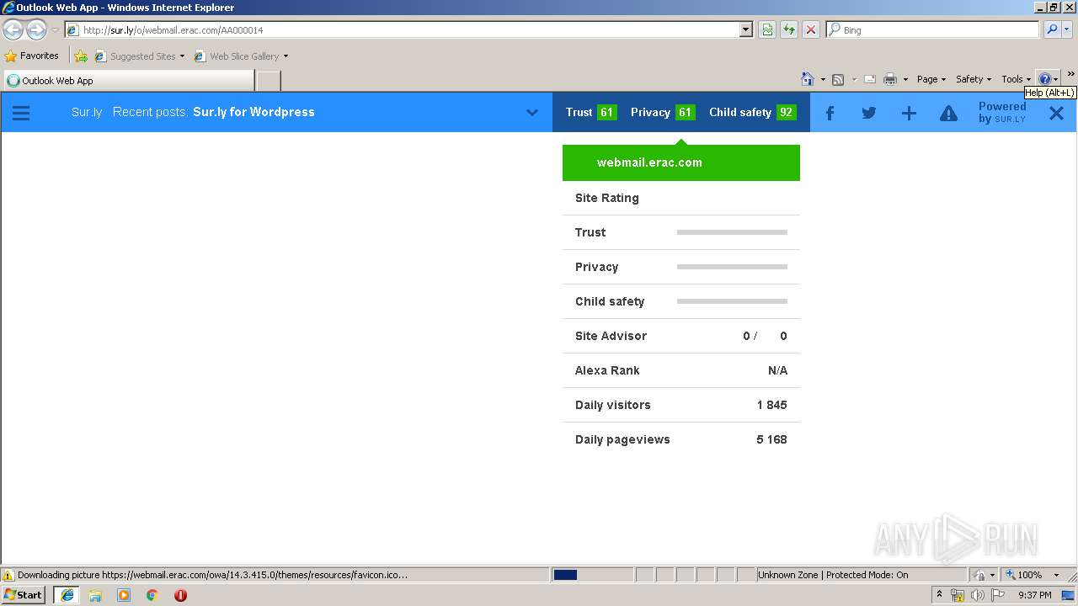Open the Page menu

point(931,79)
